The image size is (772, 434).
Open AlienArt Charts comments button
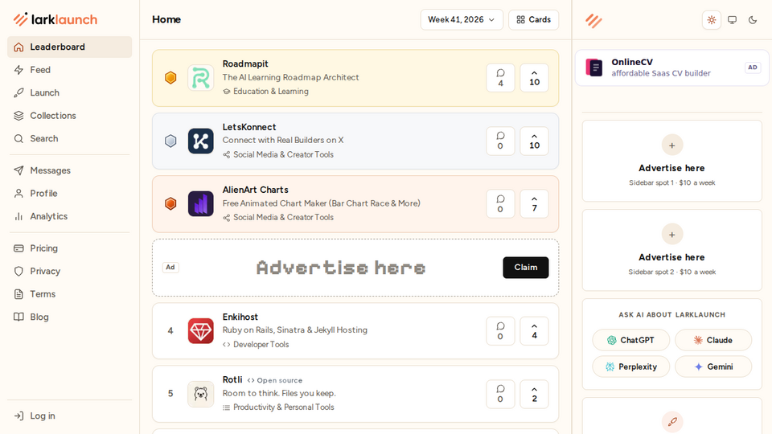pos(500,203)
